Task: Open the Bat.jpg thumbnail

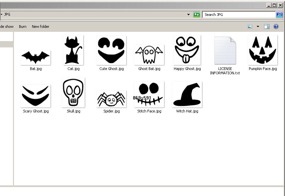Action: pos(36,57)
